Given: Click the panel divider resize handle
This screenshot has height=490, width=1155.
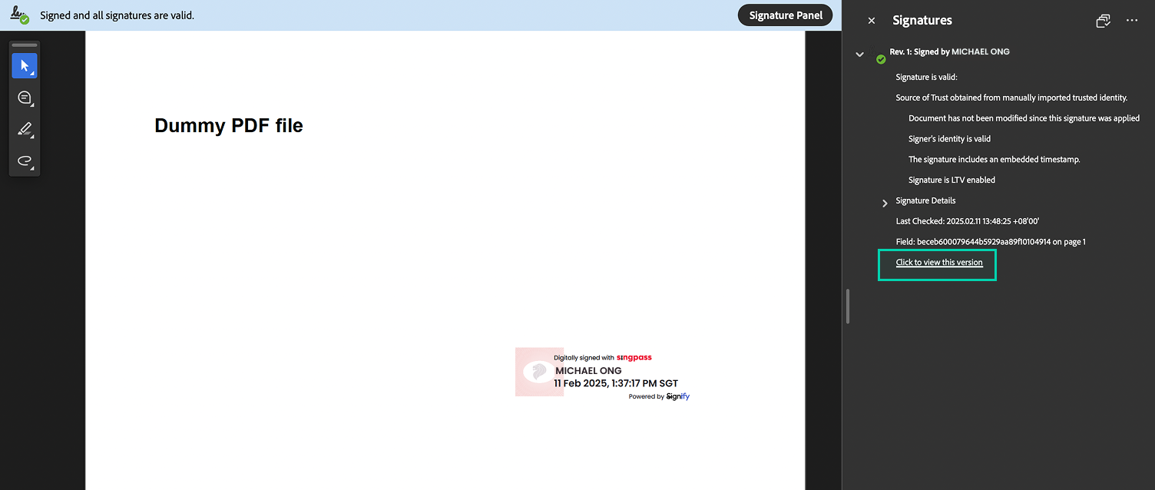Looking at the screenshot, I should click(847, 306).
